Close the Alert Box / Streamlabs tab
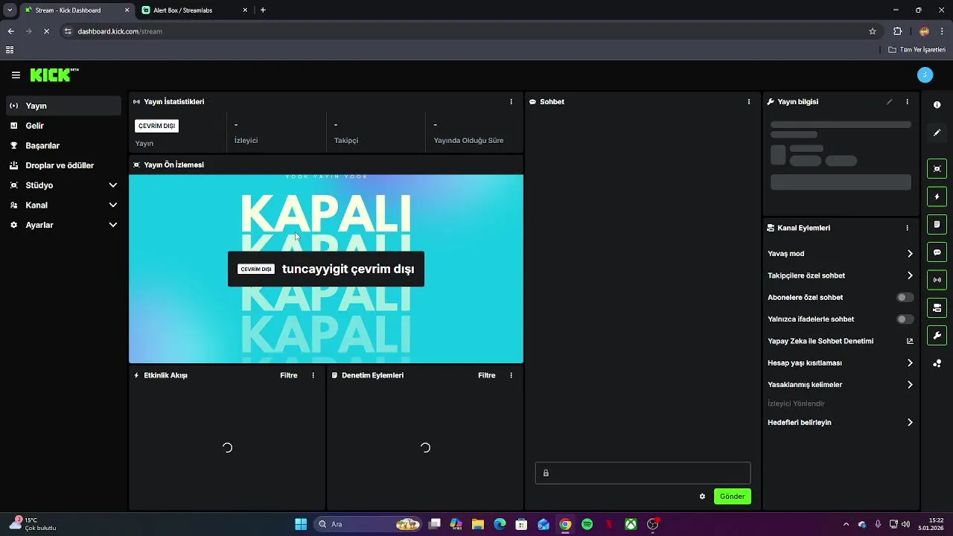This screenshot has width=953, height=536. [x=245, y=10]
